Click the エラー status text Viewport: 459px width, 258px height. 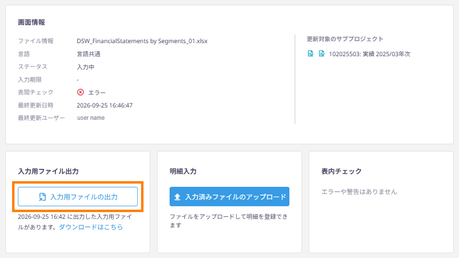(x=97, y=93)
